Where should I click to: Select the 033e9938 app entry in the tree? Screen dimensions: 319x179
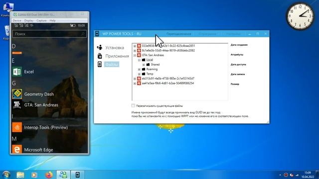168,46
